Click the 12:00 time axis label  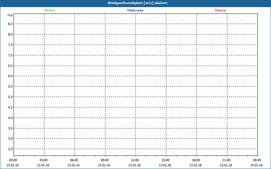tap(135, 160)
